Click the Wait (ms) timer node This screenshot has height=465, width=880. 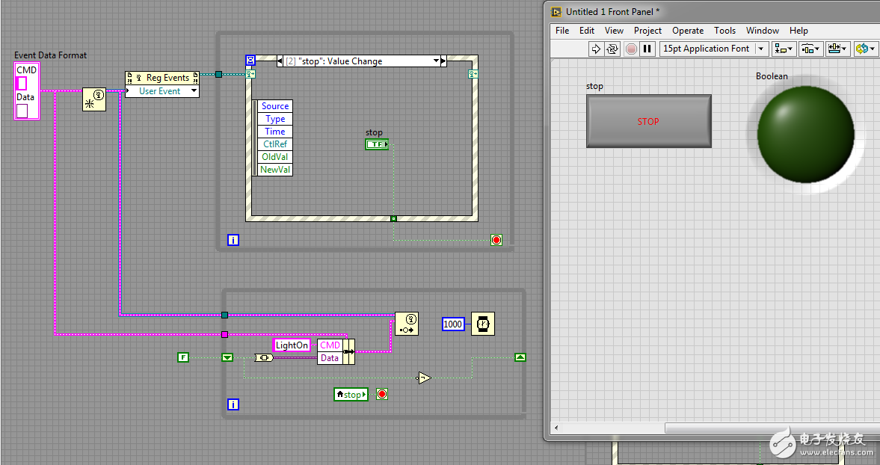click(x=483, y=324)
